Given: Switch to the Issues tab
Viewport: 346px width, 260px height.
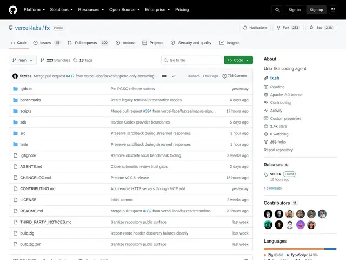Looking at the screenshot, I should click(46, 43).
